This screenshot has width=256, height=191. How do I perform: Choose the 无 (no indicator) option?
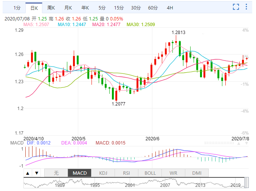pos(56,173)
